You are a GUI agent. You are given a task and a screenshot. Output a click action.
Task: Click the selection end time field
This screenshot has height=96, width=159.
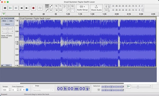point(112,90)
